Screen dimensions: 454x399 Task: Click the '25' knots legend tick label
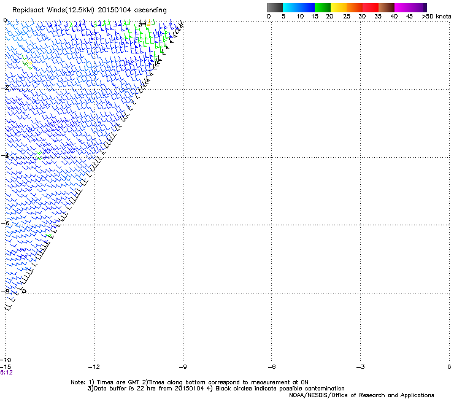347,17
